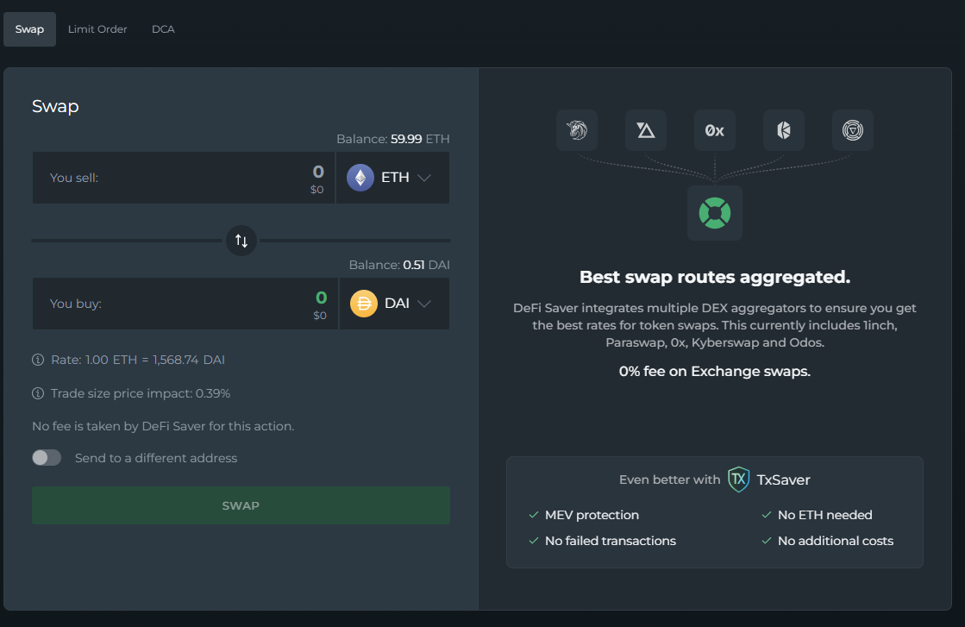Open the ETH sell token dropdown
The width and height of the screenshot is (965, 627).
pos(392,178)
